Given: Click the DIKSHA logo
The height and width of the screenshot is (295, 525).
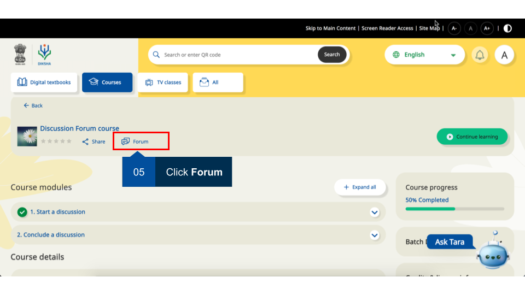Looking at the screenshot, I should pyautogui.click(x=45, y=55).
